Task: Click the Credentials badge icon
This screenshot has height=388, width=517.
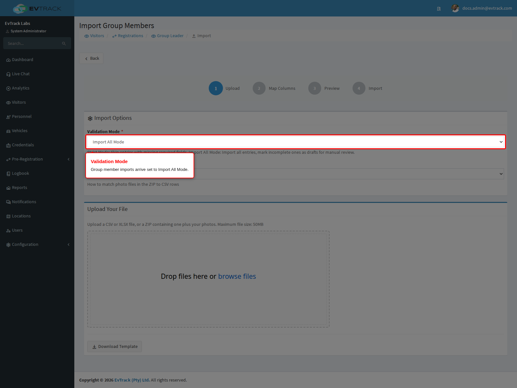Action: [8, 145]
